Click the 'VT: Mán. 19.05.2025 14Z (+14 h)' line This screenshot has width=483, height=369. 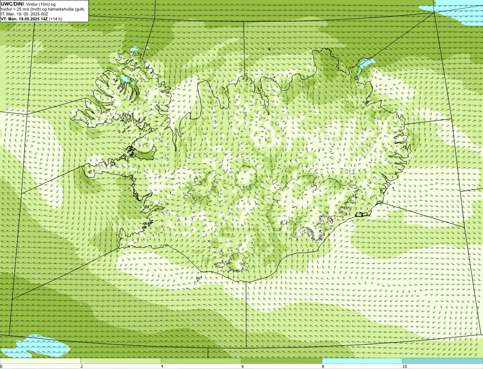[32, 18]
